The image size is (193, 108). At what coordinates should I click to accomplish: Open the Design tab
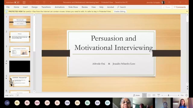pos(35,7)
